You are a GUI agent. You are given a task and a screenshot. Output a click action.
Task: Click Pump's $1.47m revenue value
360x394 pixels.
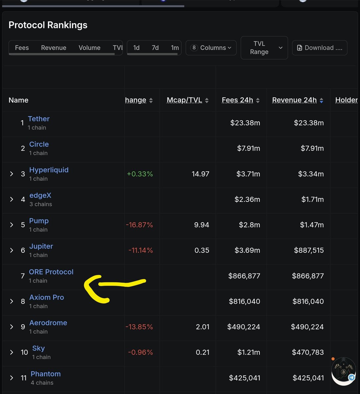(x=312, y=225)
